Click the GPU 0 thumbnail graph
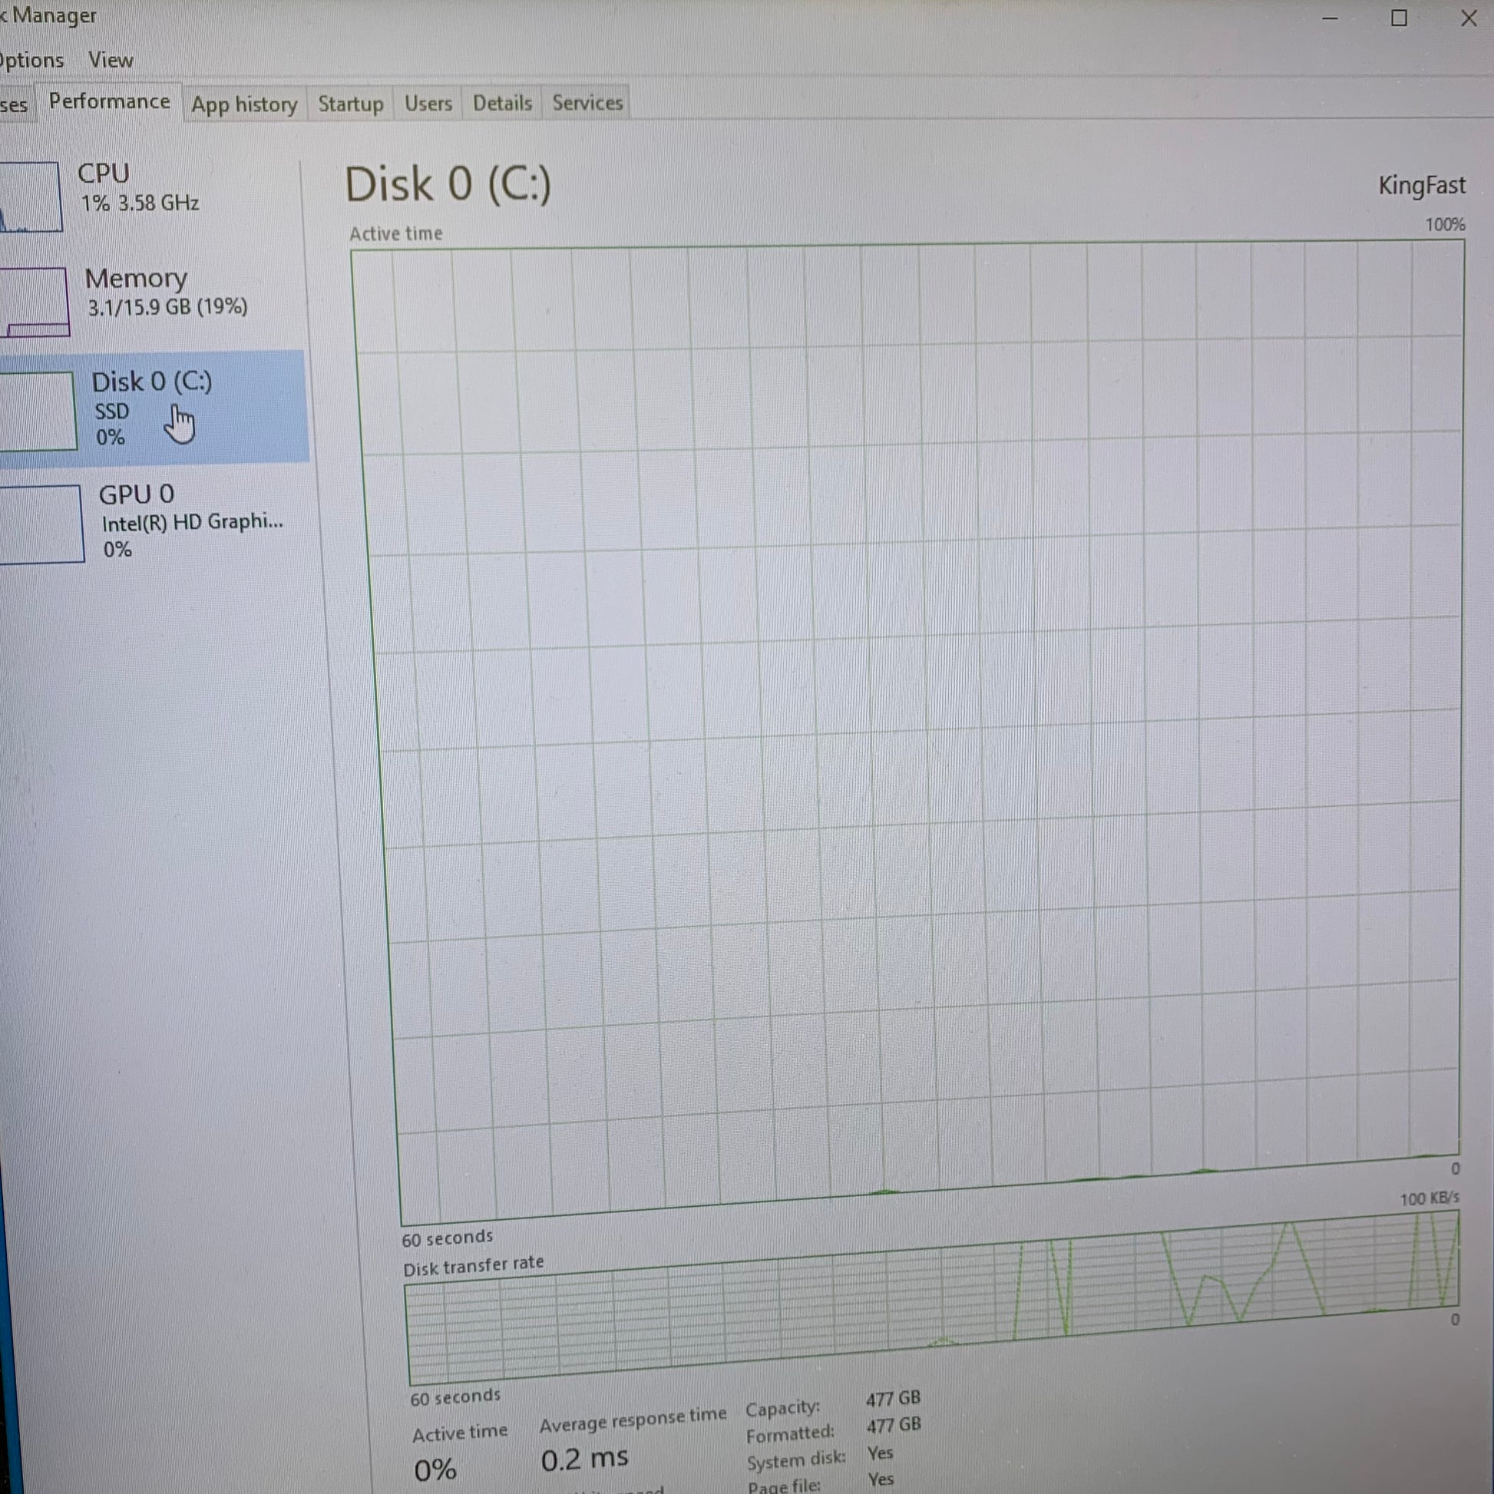The image size is (1494, 1494). pyautogui.click(x=40, y=524)
